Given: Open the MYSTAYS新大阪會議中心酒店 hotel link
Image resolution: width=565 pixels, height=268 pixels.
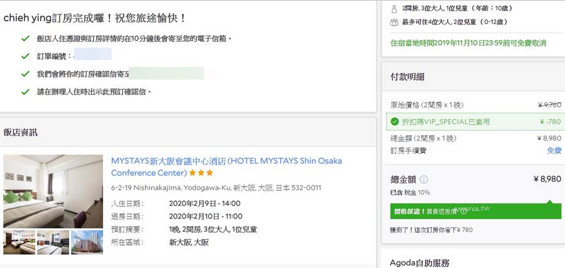Looking at the screenshot, I should pos(226,167).
